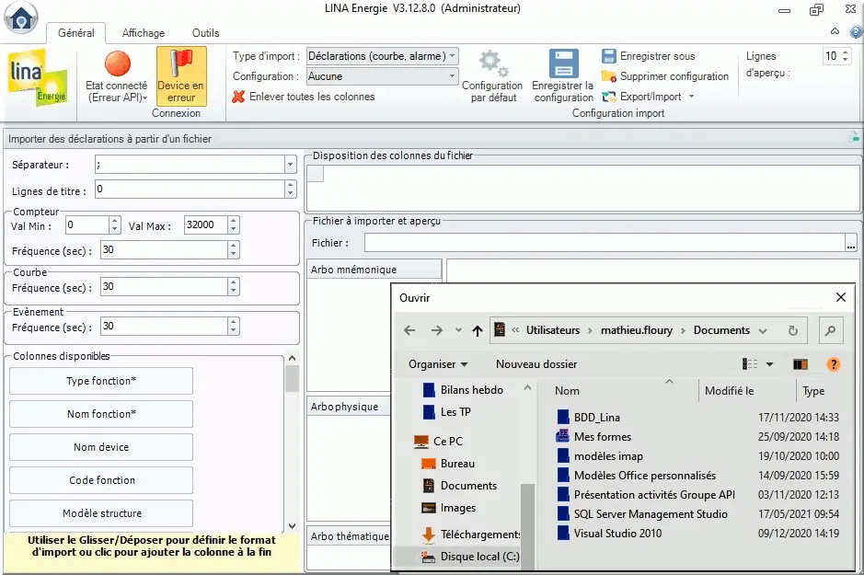The height and width of the screenshot is (575, 864).
Task: Toggle the preview pane icon in Ouvrir dialog
Action: pyautogui.click(x=801, y=364)
